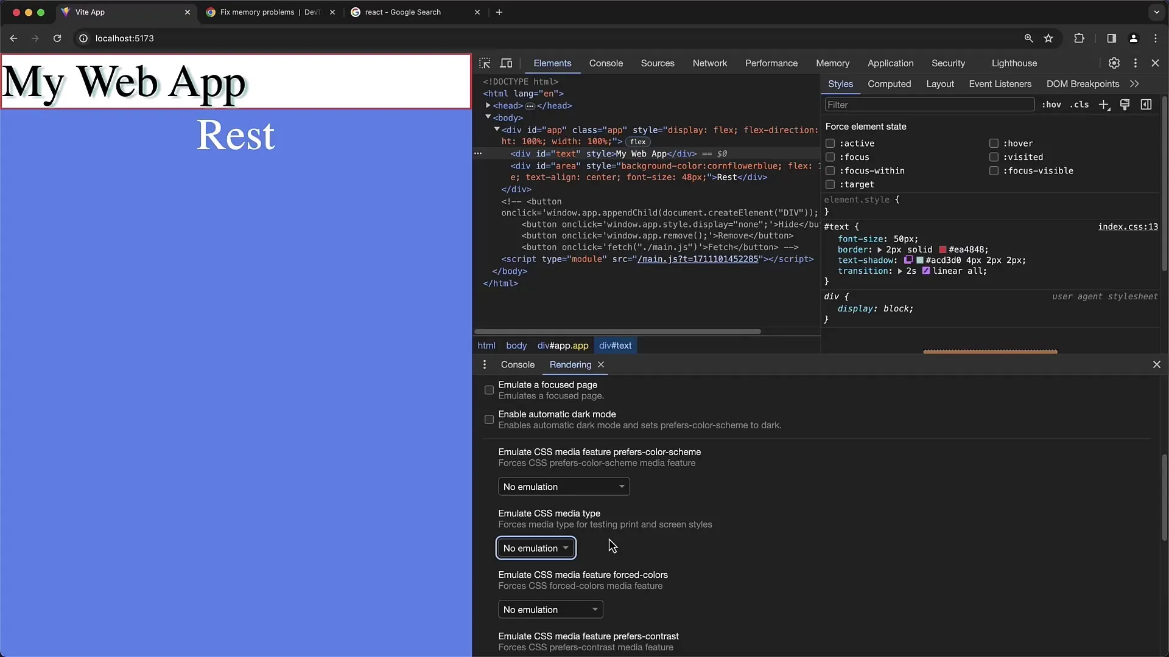Enable automatic dark mode checkbox
Viewport: 1169px width, 657px height.
click(489, 419)
